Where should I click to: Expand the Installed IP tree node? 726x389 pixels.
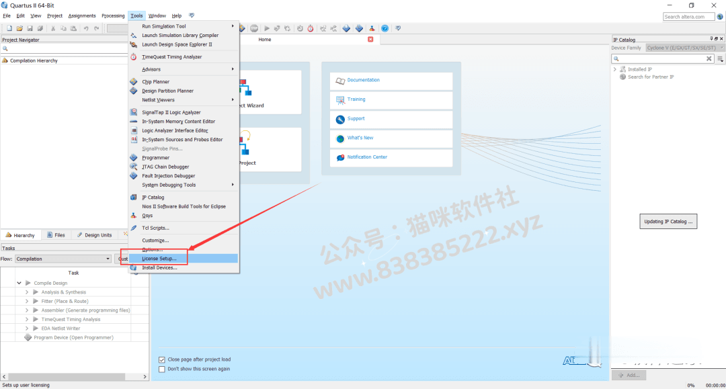pos(615,69)
